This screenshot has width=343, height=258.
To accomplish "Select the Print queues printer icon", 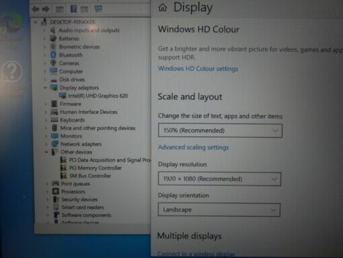I will (56, 183).
